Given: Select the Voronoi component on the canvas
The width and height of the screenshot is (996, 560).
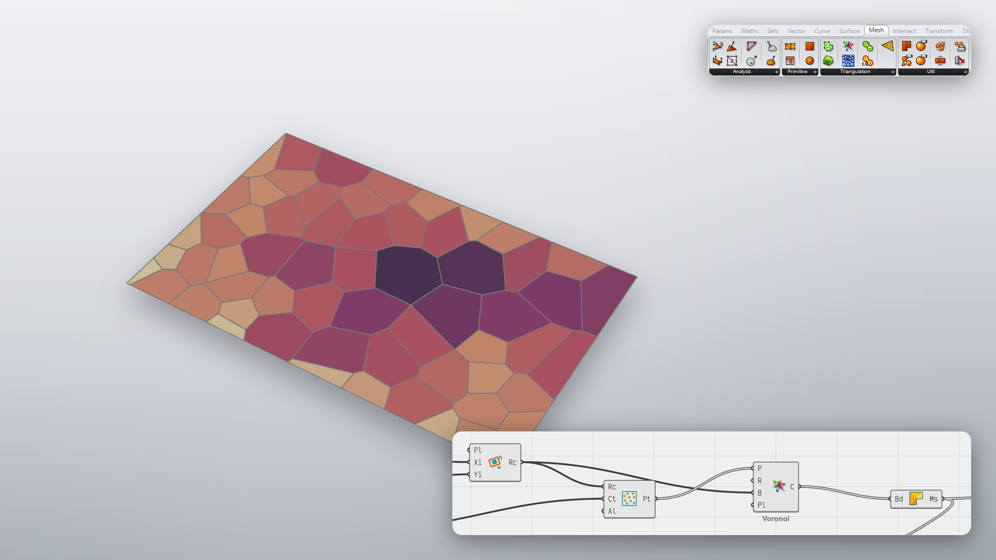Looking at the screenshot, I should [776, 486].
